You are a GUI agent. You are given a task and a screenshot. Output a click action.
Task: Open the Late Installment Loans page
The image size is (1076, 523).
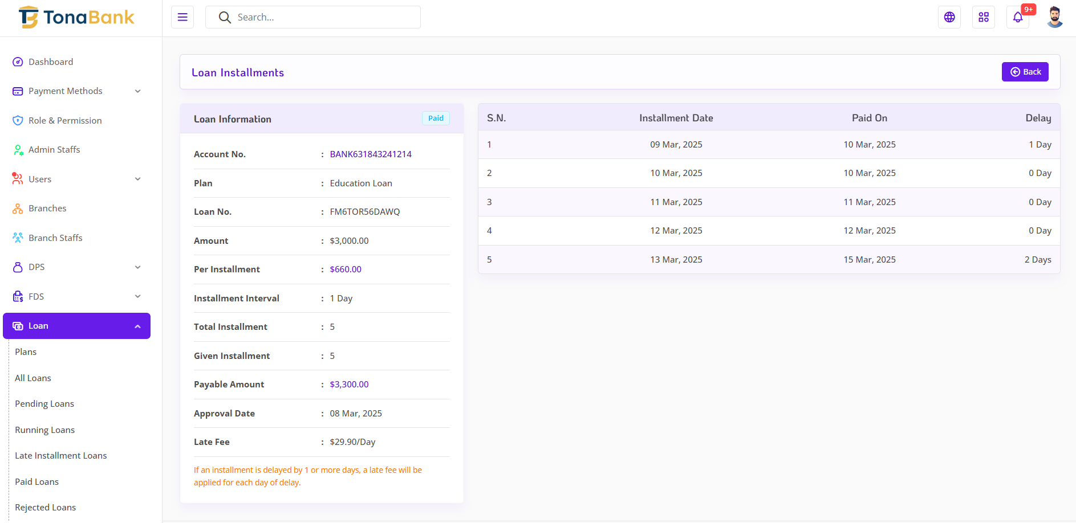pyautogui.click(x=61, y=455)
